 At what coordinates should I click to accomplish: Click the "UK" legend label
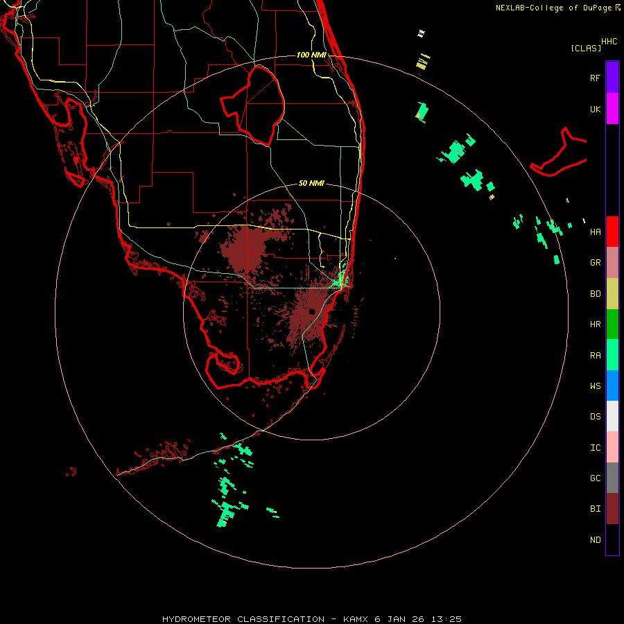pos(595,109)
